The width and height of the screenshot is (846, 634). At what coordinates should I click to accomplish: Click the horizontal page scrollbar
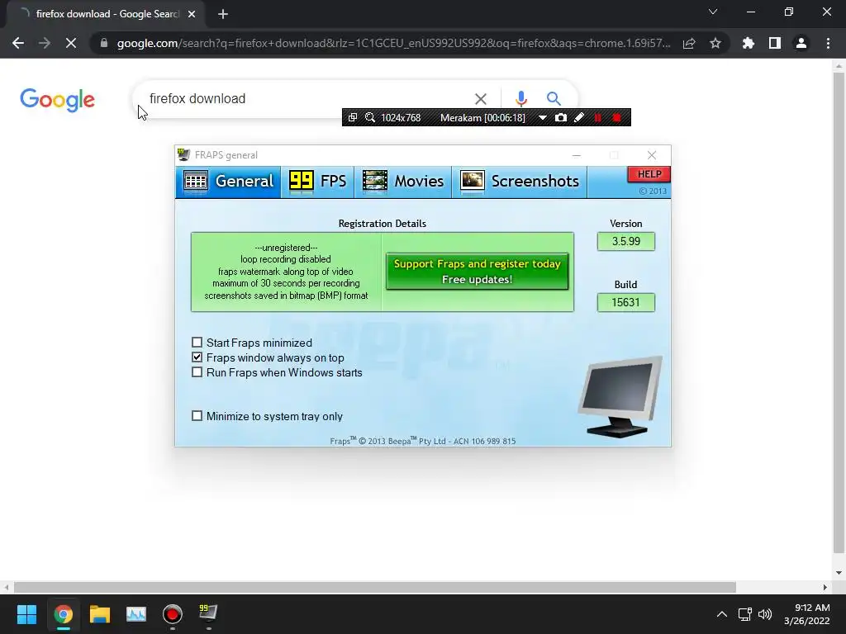375,587
